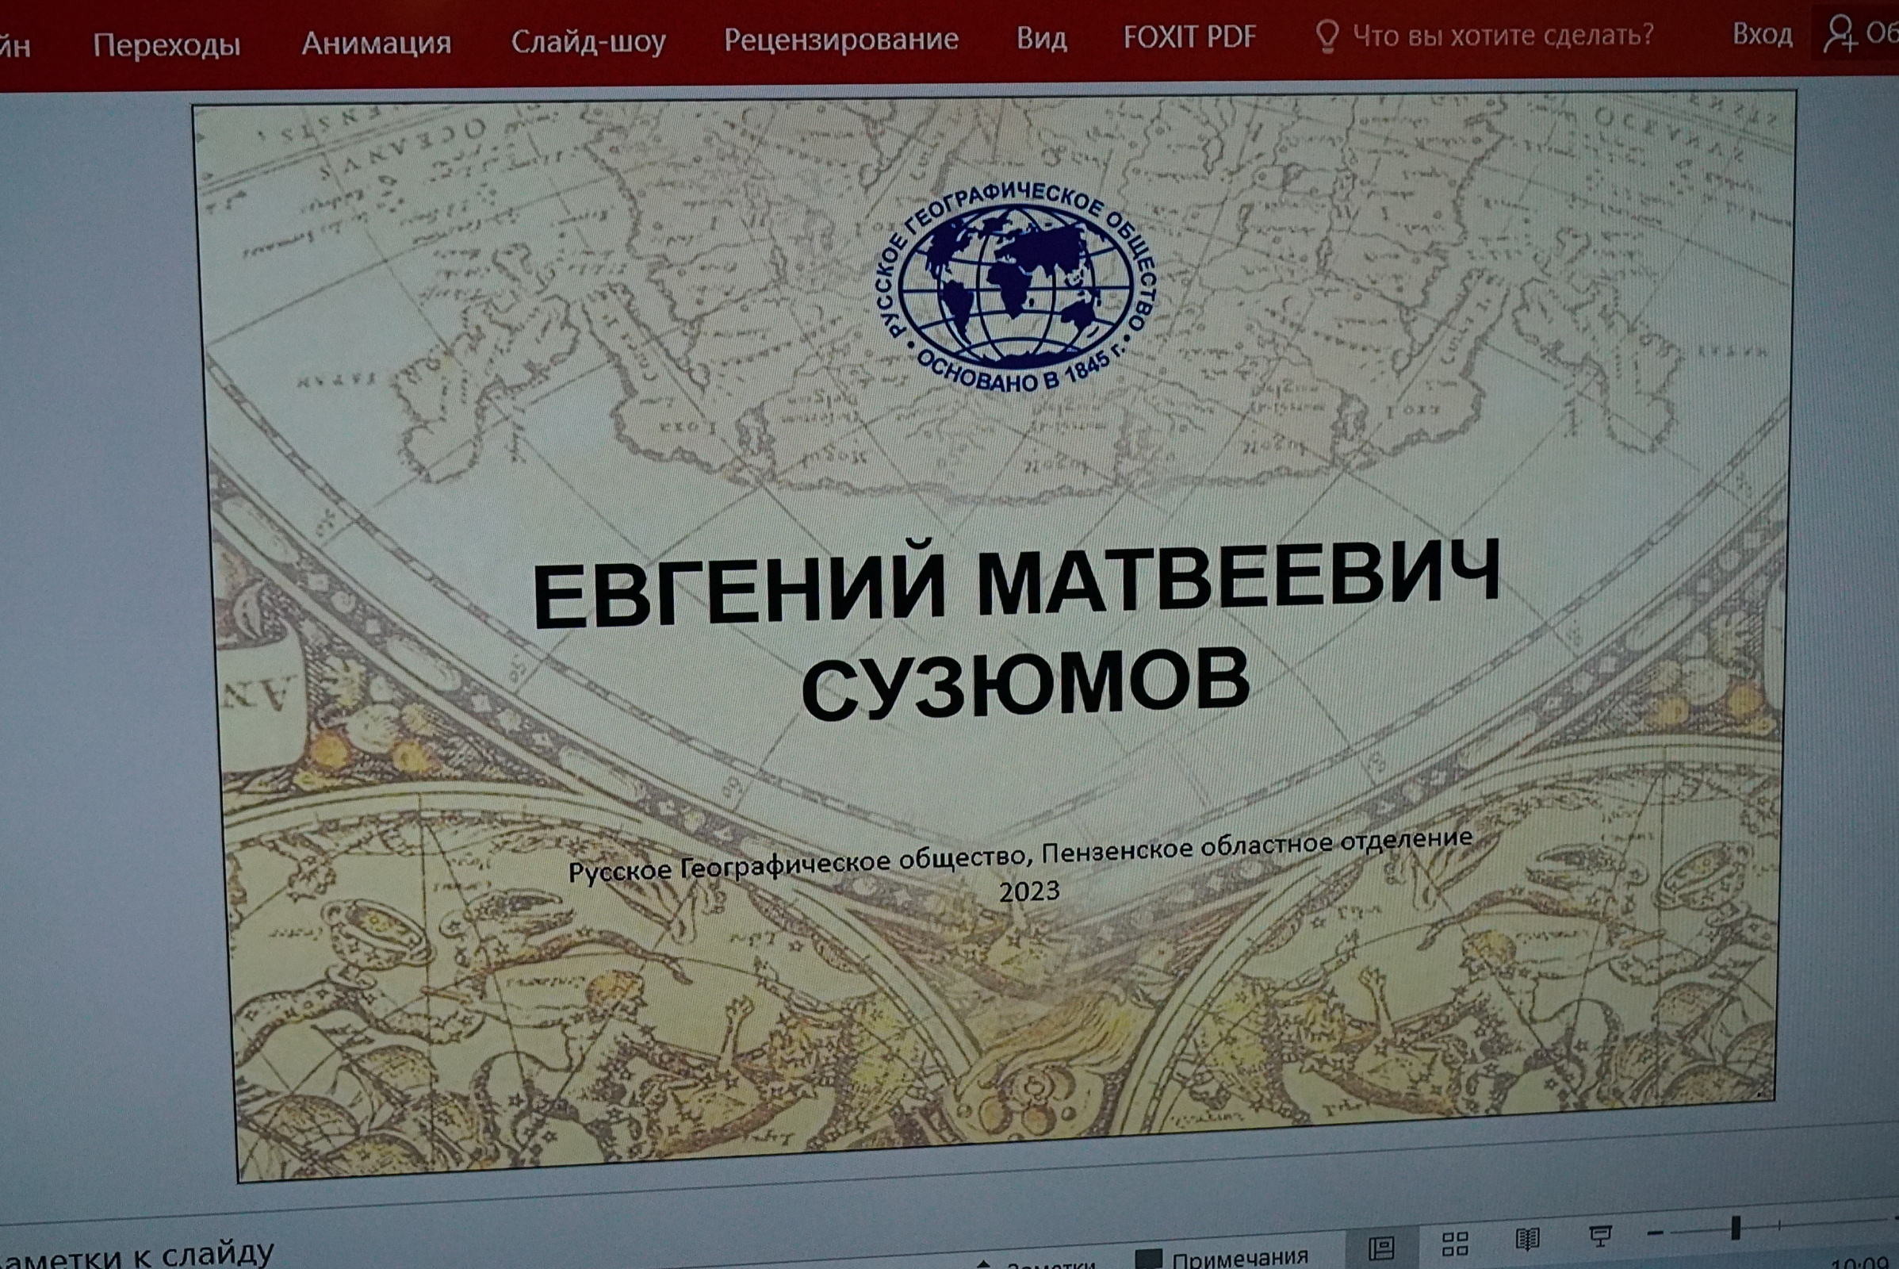
Task: Click the zoom slider handle
Action: 1736,1227
